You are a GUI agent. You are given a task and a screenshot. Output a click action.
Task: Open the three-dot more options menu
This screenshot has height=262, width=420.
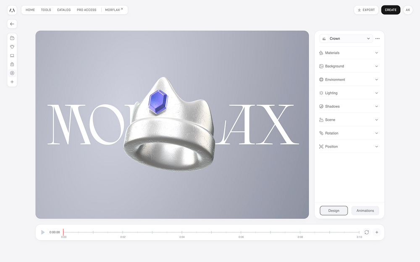click(378, 39)
